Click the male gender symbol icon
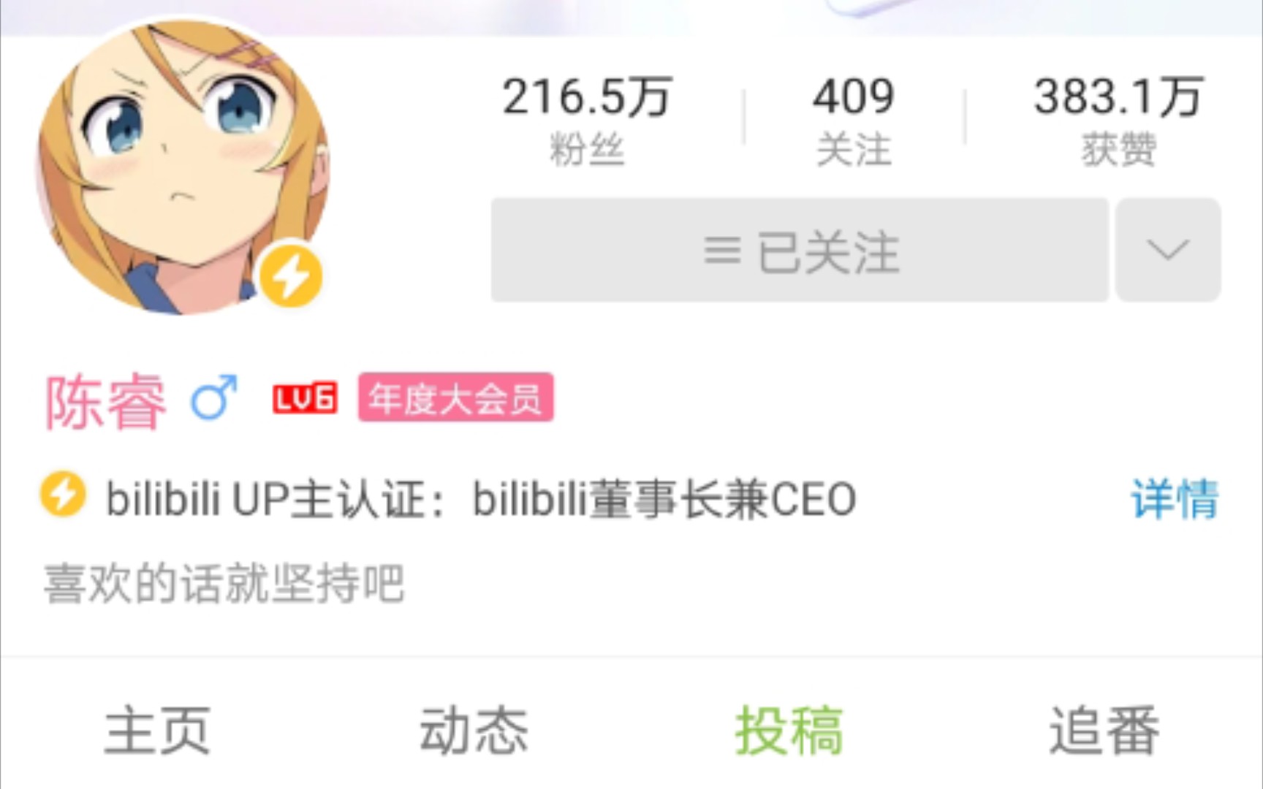 [x=214, y=397]
